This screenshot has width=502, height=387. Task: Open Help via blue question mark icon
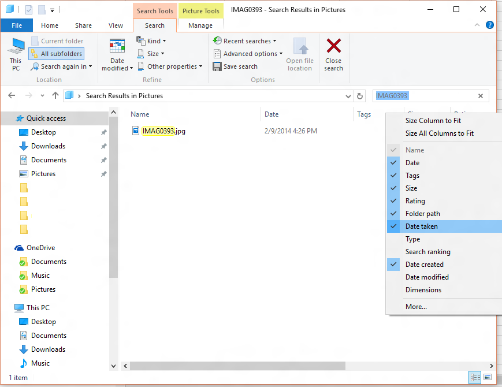489,25
